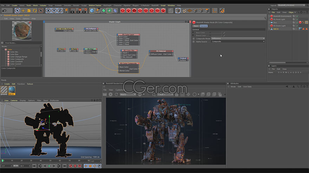Select the Scale tool

29,10
